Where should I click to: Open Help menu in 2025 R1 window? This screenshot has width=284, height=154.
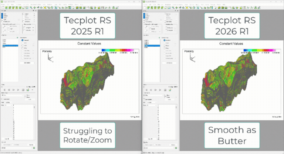click(82, 4)
